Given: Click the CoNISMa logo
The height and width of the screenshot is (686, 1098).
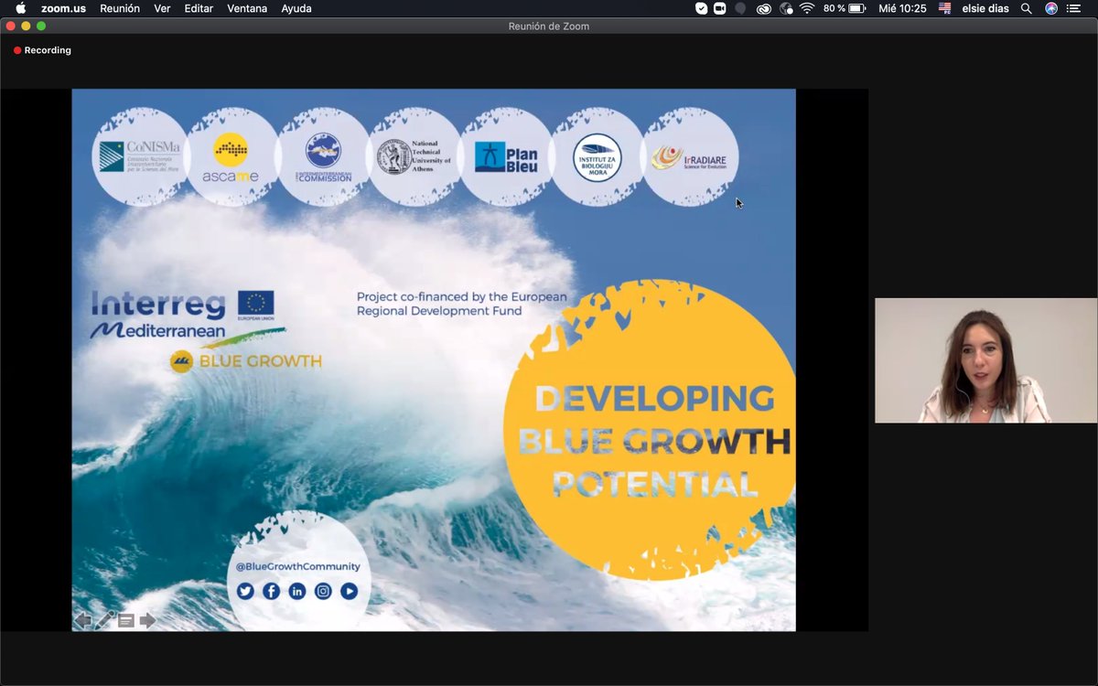Looking at the screenshot, I should tap(140, 156).
